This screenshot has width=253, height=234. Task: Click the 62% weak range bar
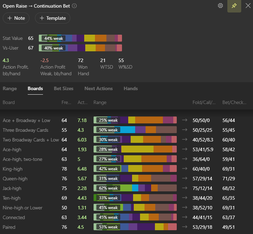pos(135,188)
